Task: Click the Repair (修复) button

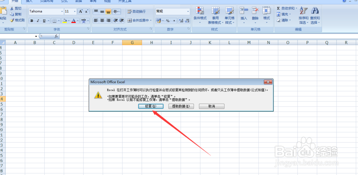Action: 151,106
